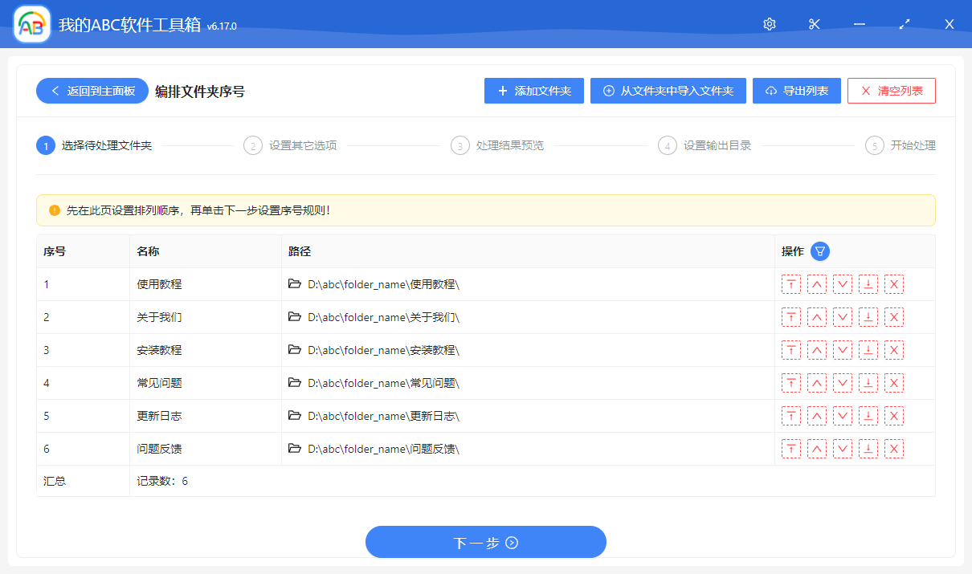Viewport: 972px width, 574px height.
Task: Move 关于我们 up one position
Action: pos(817,316)
